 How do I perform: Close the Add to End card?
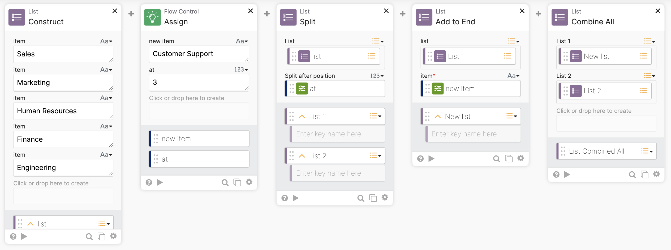click(522, 11)
